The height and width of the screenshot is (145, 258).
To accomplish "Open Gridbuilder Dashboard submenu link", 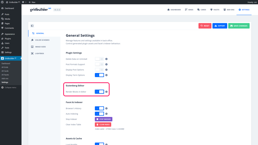I will [6, 63].
